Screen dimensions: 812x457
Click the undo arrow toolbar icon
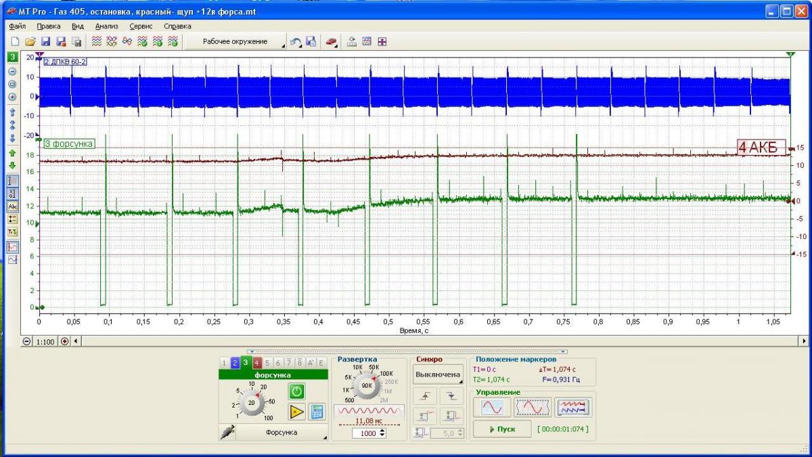click(x=296, y=42)
